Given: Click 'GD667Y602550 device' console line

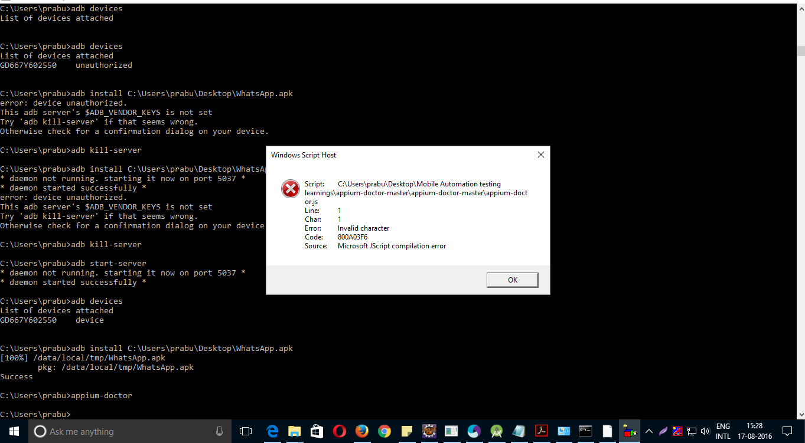Looking at the screenshot, I should pos(52,320).
